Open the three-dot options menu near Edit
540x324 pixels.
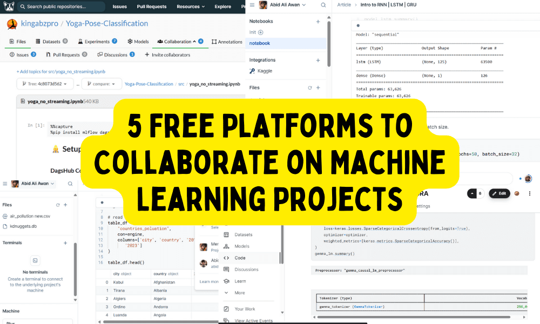coord(530,193)
